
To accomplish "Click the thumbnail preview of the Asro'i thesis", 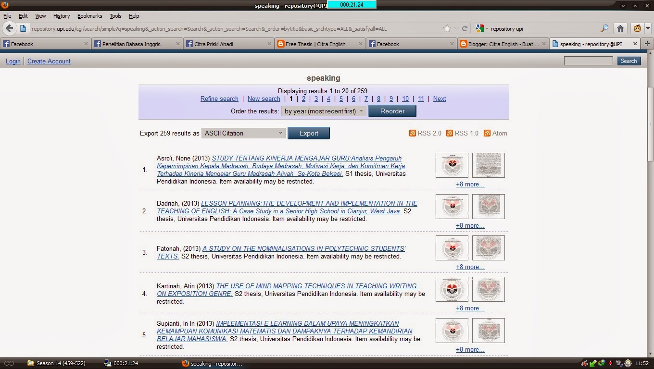I will [451, 165].
